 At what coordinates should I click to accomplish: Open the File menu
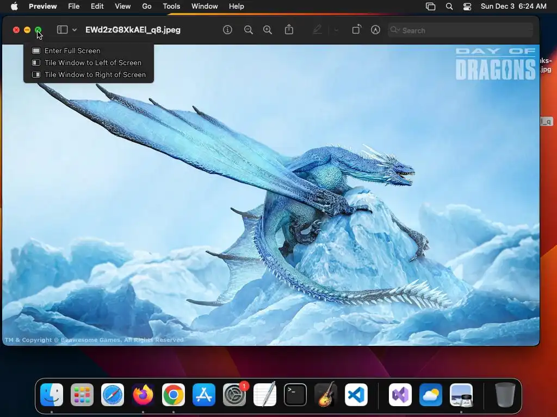pos(73,7)
